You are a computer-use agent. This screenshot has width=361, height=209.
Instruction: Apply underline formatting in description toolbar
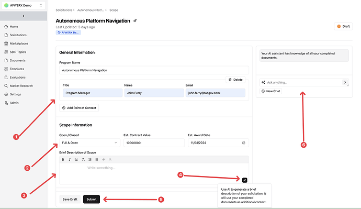tap(76, 159)
